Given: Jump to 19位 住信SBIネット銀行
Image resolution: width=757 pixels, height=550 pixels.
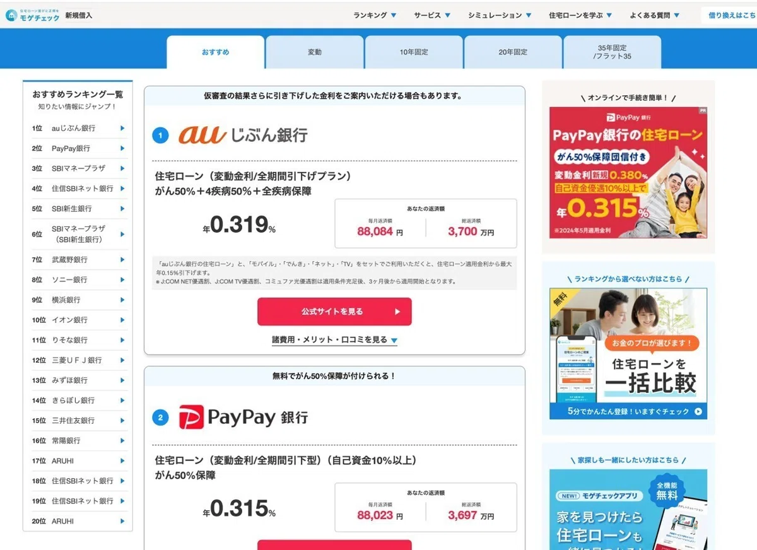Looking at the screenshot, I should pyautogui.click(x=78, y=501).
